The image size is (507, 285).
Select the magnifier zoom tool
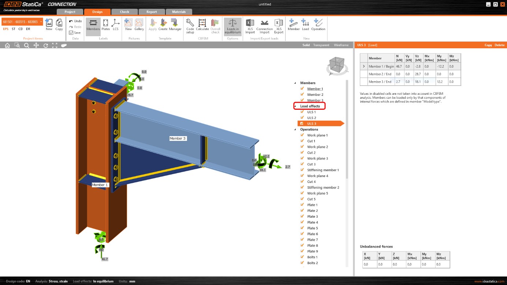(26, 45)
